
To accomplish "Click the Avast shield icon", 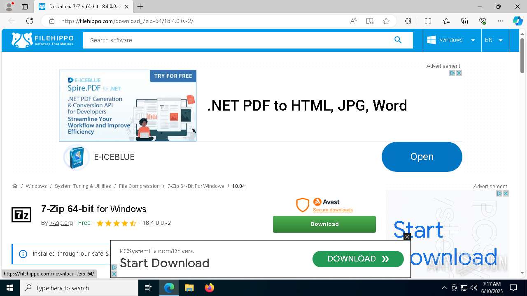I will click(x=303, y=205).
